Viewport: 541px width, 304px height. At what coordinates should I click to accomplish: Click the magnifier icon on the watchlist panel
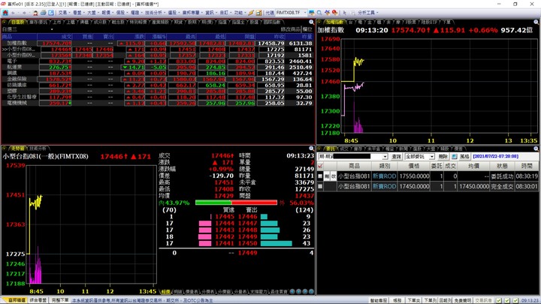point(312,22)
